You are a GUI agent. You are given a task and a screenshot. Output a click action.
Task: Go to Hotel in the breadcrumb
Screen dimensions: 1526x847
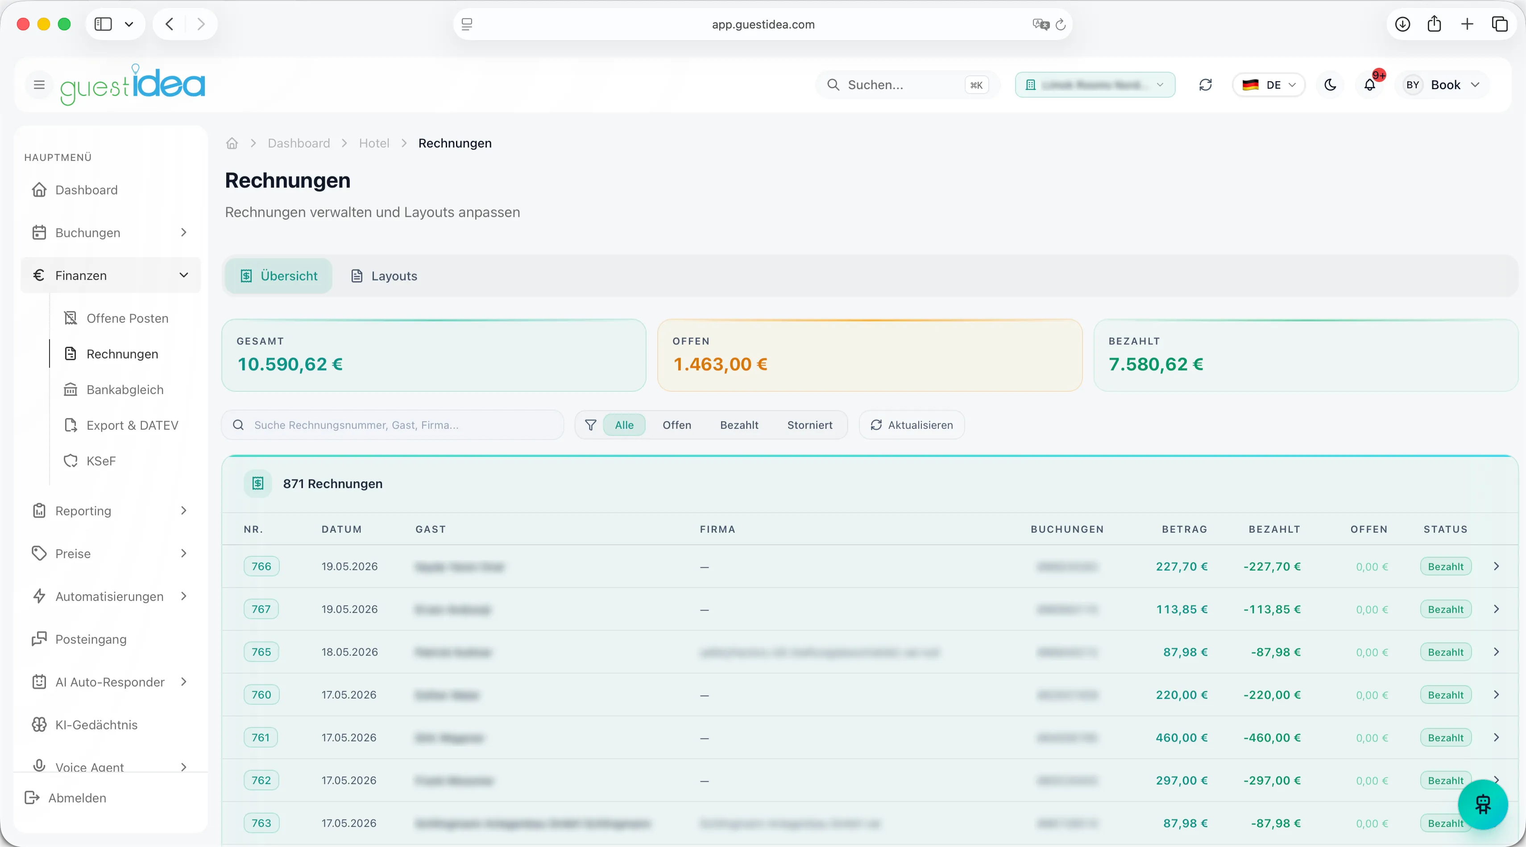[374, 143]
